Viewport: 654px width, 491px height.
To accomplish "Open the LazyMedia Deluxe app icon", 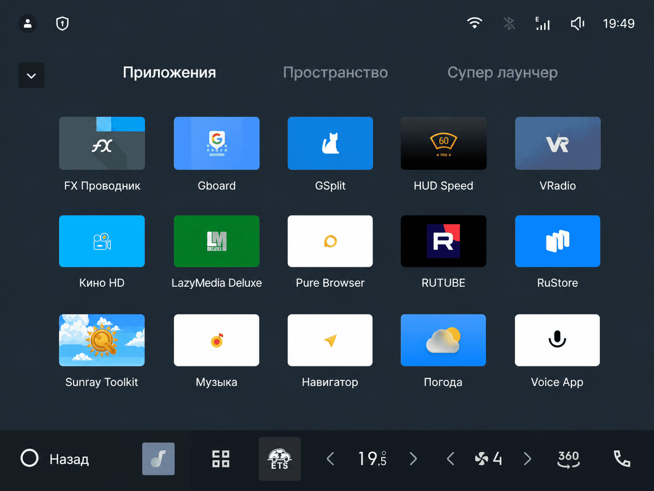I will (217, 241).
